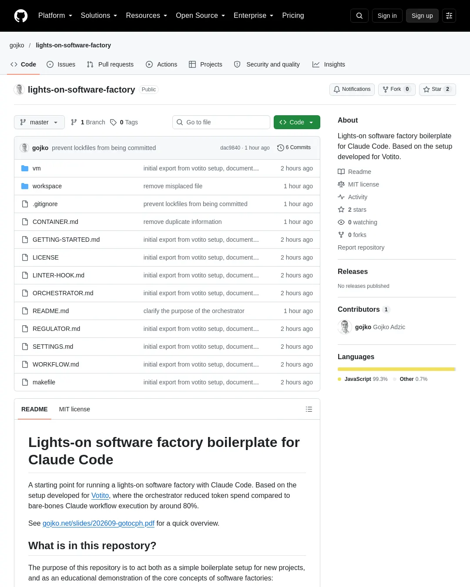Open 'clarify the purpose of the orchestrator' commit
The width and height of the screenshot is (470, 587).
point(194,311)
